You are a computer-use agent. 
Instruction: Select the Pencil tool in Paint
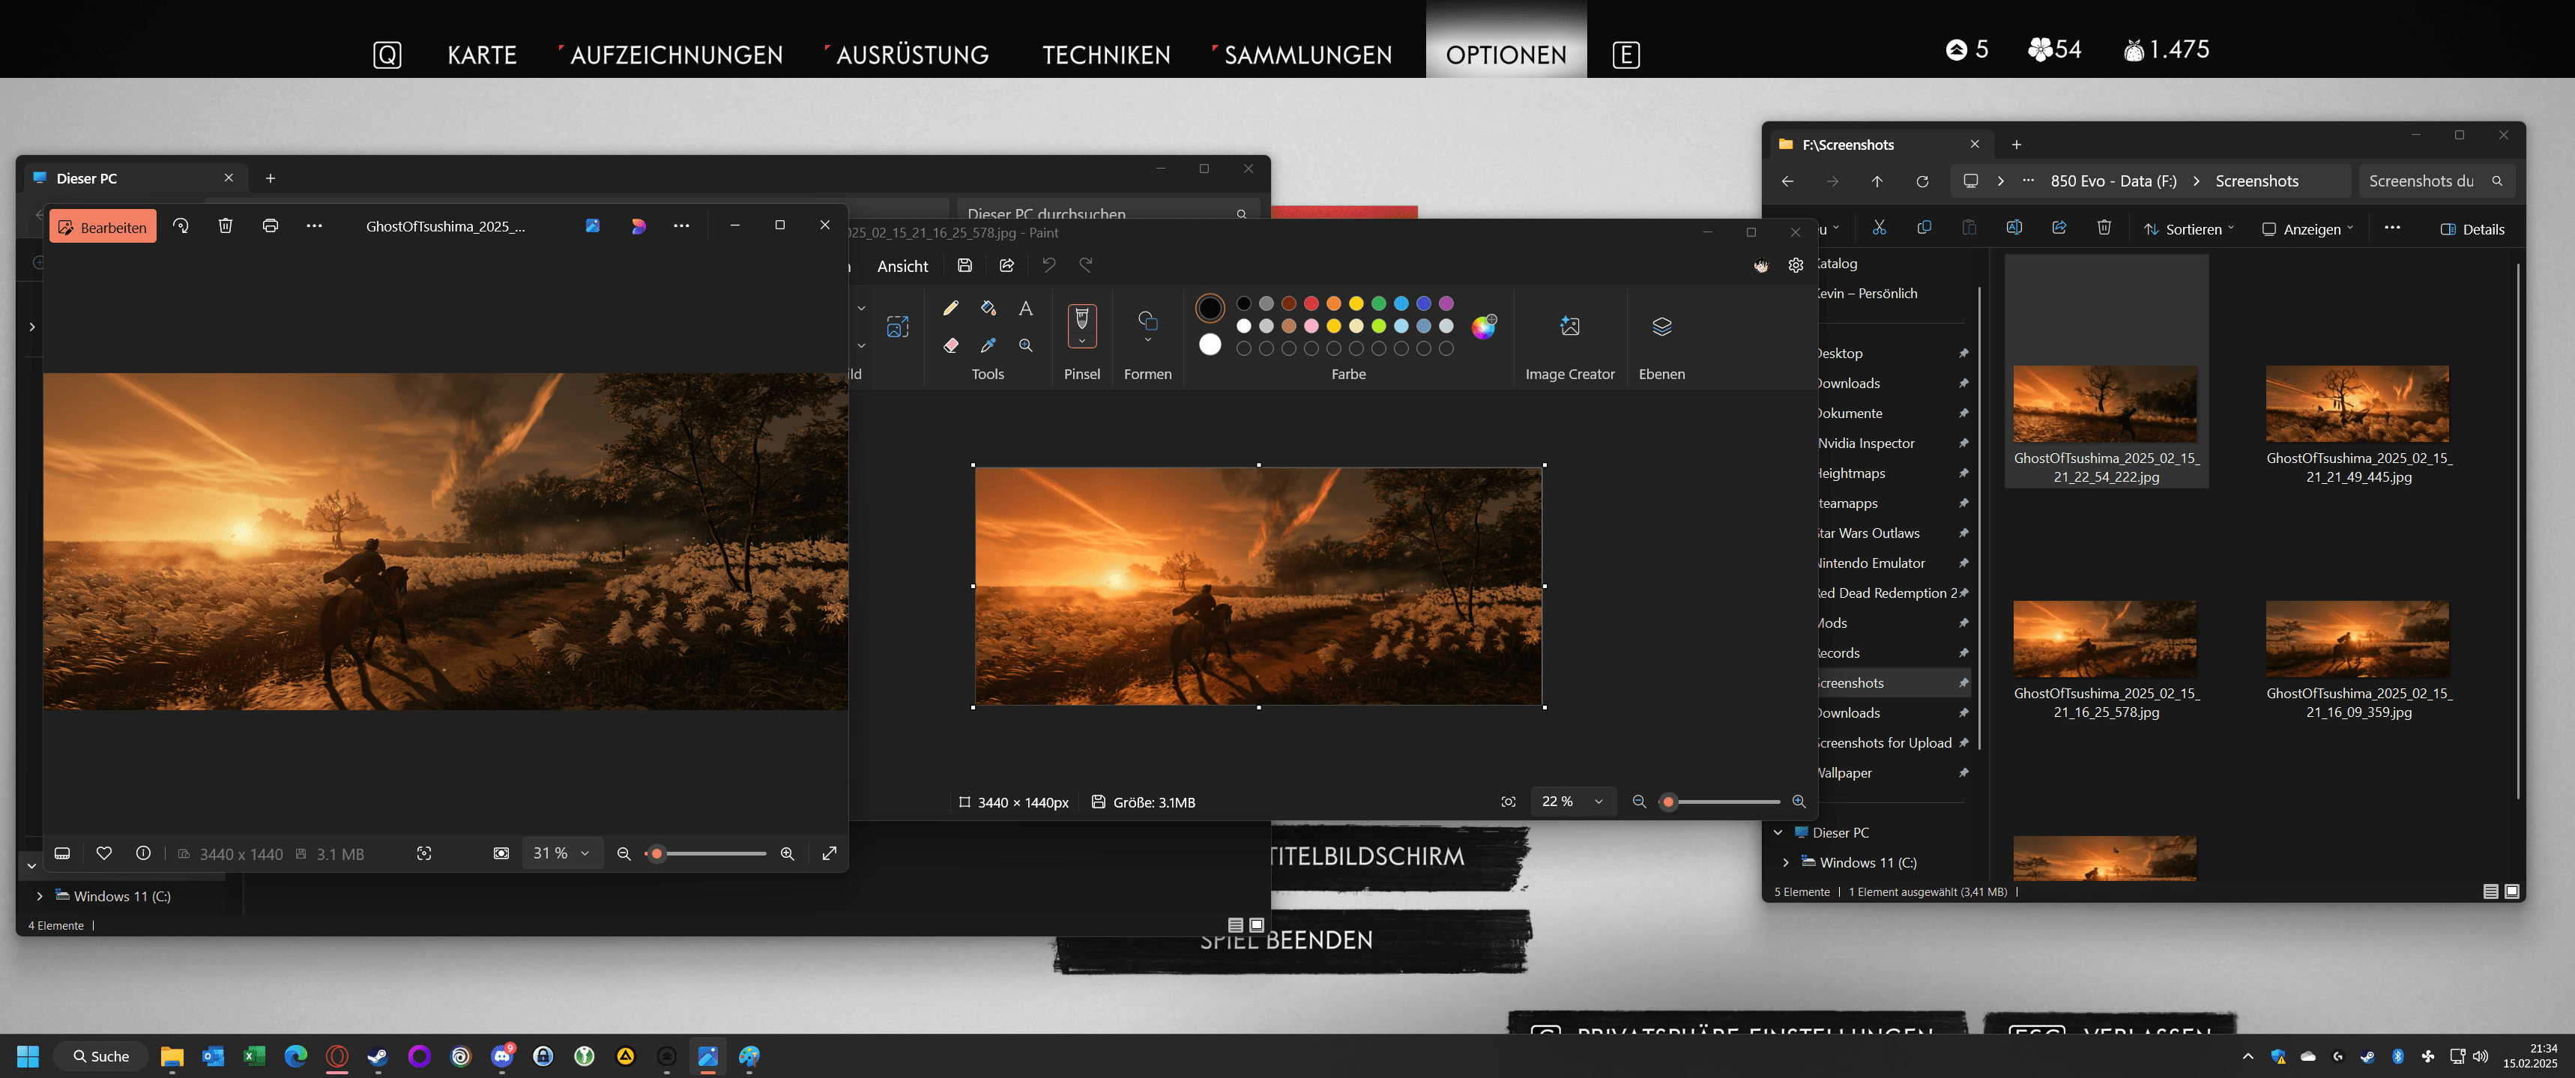tap(950, 308)
